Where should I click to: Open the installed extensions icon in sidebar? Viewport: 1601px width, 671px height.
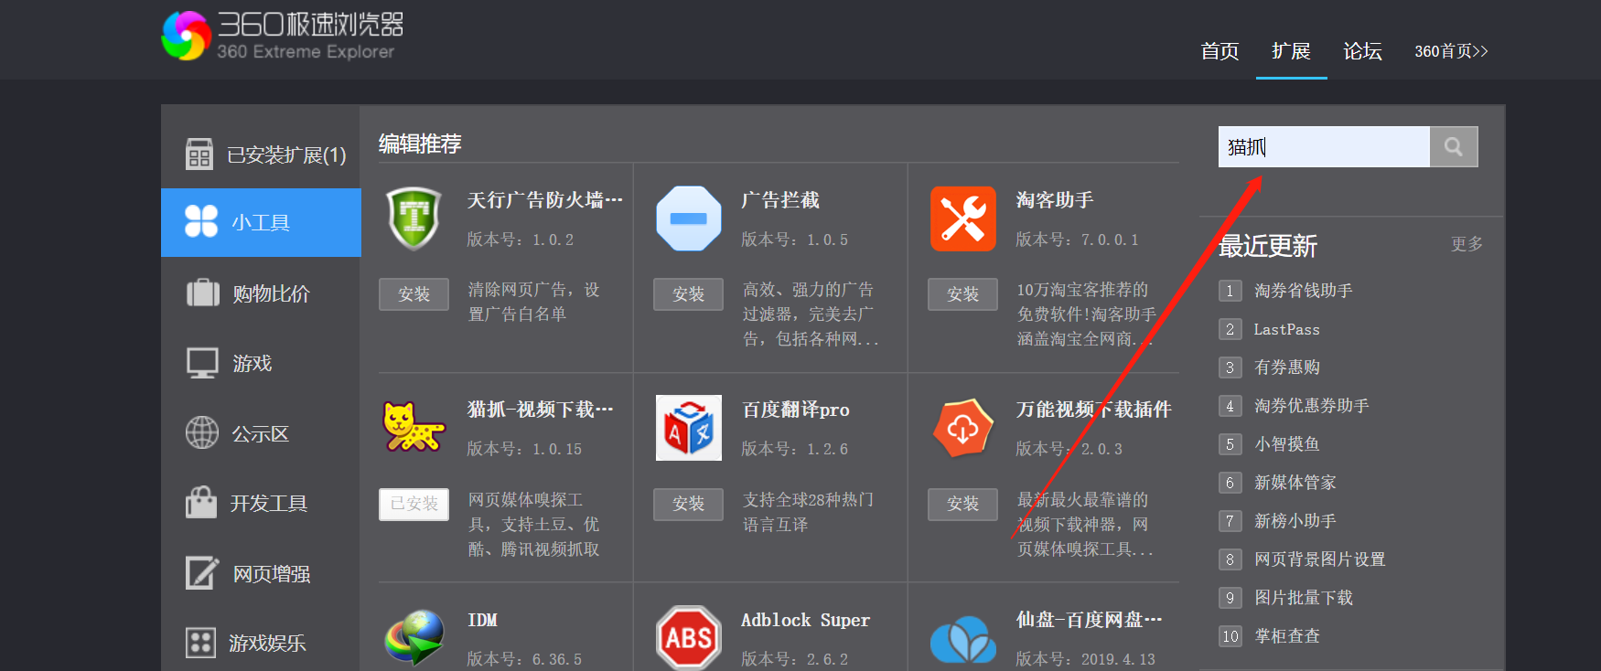coord(199,154)
